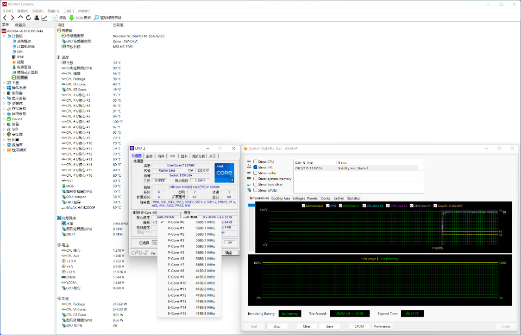Image resolution: width=521 pixels, height=335 pixels.
Task: Toggle the Stress GPU(s) checkbox
Action: [255, 190]
